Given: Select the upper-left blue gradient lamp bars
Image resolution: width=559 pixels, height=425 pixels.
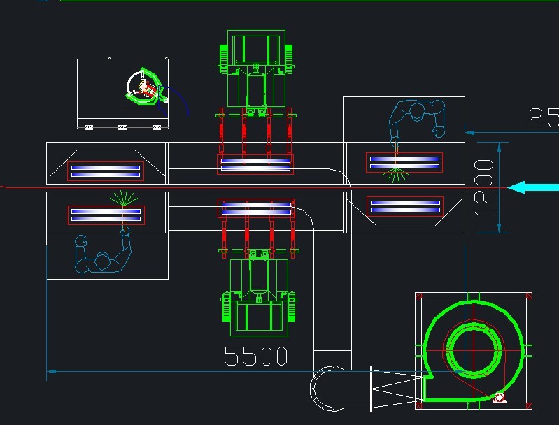Looking at the screenshot, I should coord(105,171).
